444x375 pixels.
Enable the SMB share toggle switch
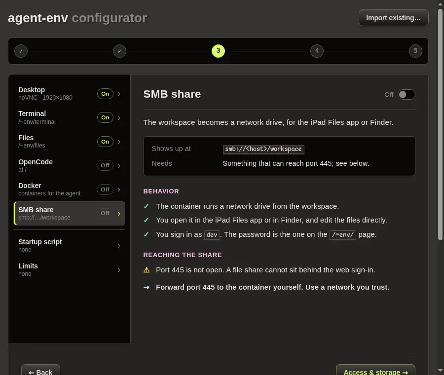(407, 95)
